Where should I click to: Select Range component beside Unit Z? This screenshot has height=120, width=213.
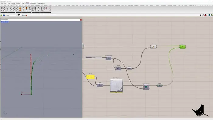pos(118,68)
